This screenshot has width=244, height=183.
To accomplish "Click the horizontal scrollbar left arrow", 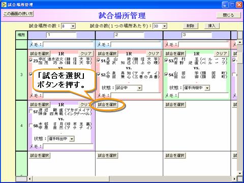I will click(x=30, y=178).
